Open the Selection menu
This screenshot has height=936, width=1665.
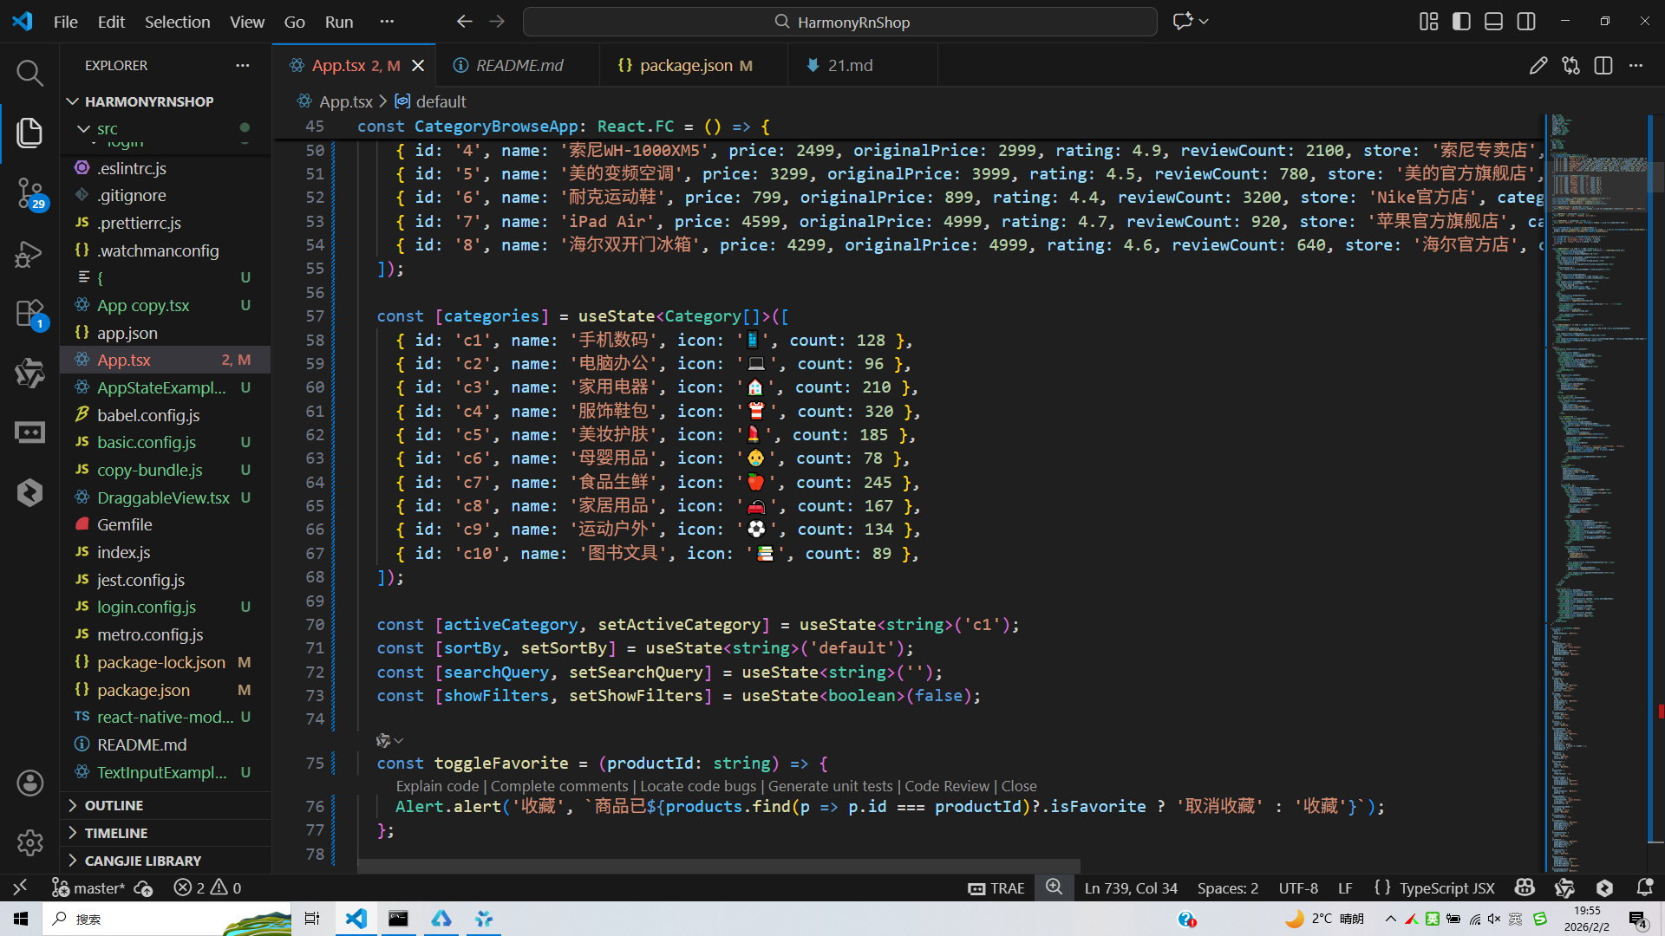pos(177,22)
